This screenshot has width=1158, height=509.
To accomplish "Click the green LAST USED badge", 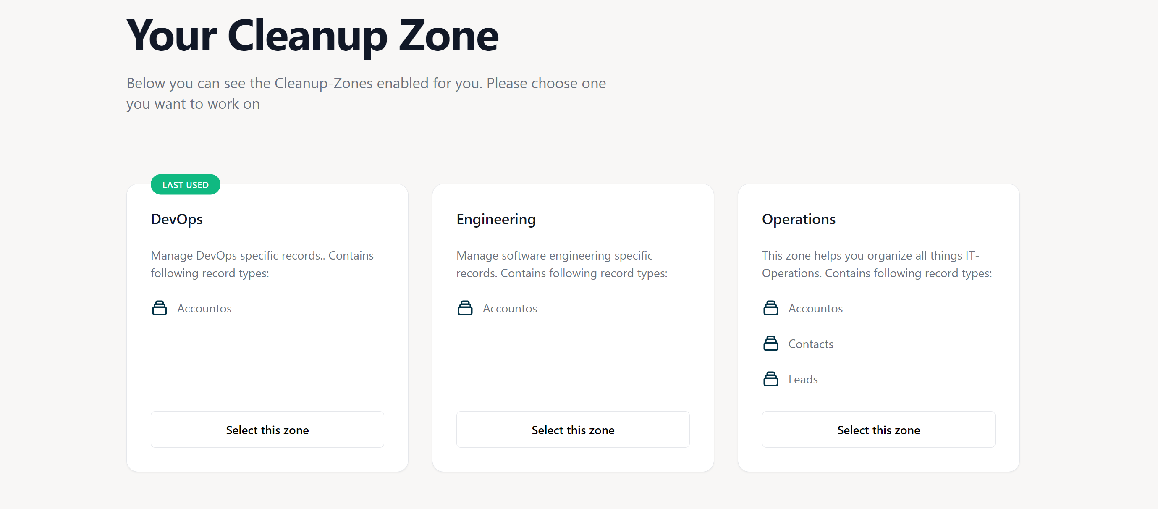I will pos(185,184).
